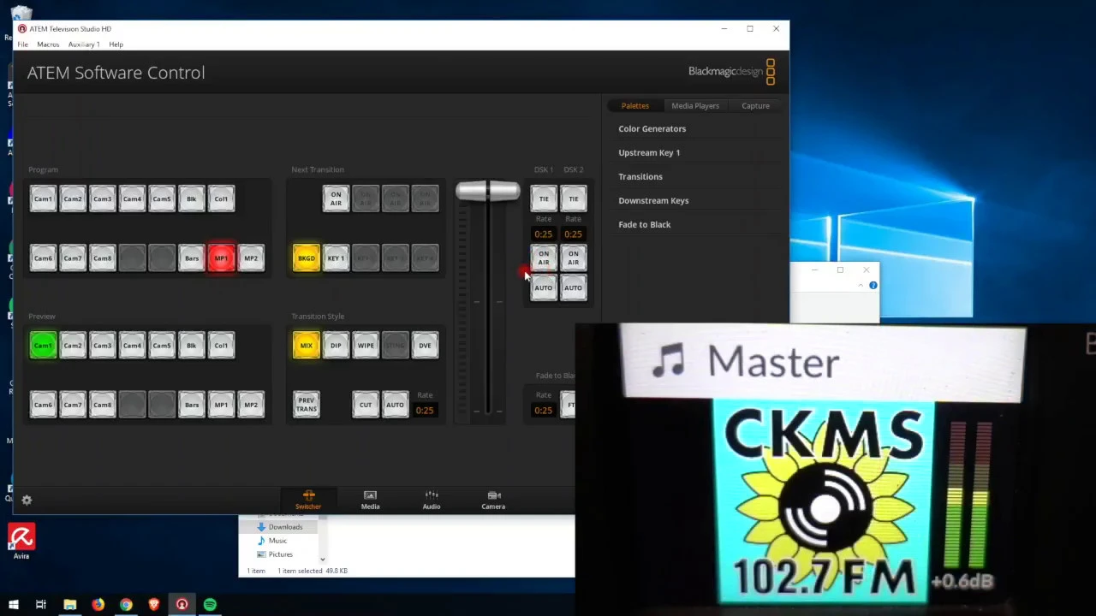
Task: Open the Macros menu
Action: click(x=48, y=44)
